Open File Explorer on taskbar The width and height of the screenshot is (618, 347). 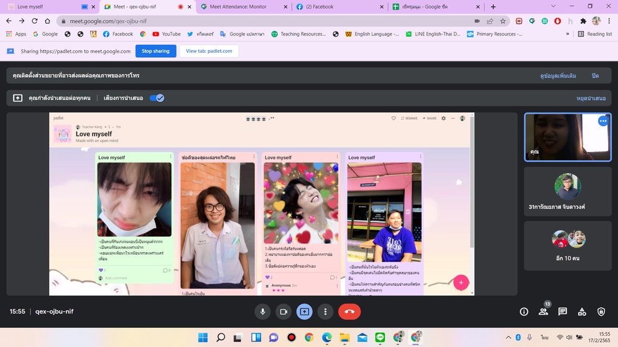tap(344, 338)
